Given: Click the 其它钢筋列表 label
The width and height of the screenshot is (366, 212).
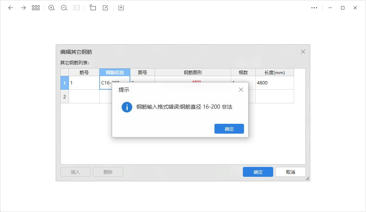Looking at the screenshot, I should [x=75, y=63].
